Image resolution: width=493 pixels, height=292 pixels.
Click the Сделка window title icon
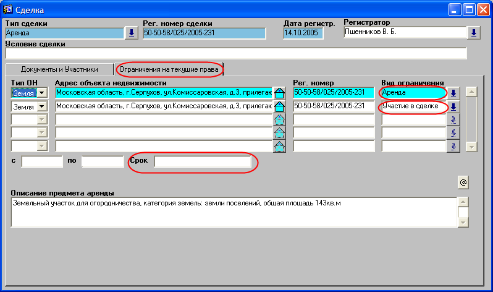coord(7,9)
